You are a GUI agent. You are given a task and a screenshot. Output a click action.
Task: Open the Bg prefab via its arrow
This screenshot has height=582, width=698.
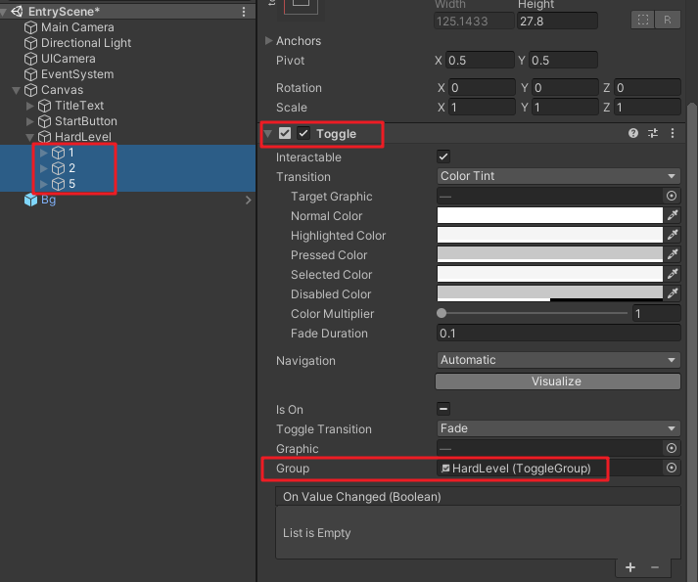[x=249, y=201]
